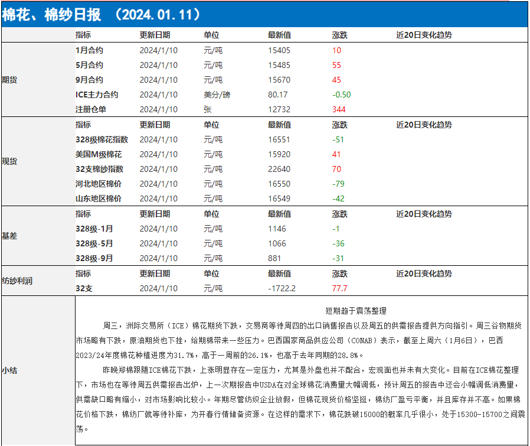Click the title 棉花、棉纱日报 (2024.01.11)

pyautogui.click(x=102, y=15)
